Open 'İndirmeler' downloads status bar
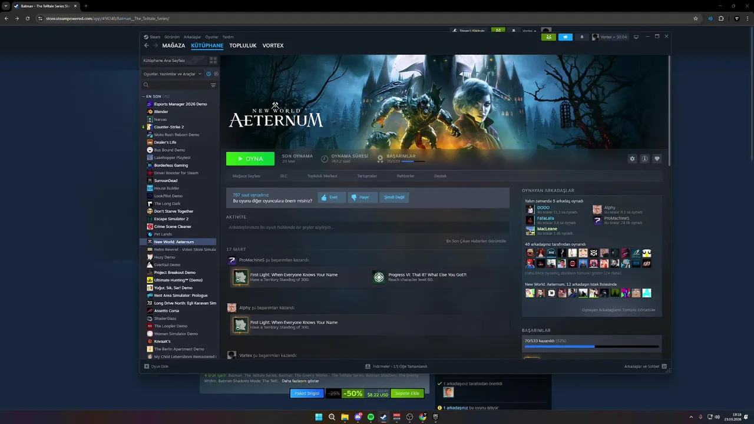This screenshot has width=754, height=424. 396,366
